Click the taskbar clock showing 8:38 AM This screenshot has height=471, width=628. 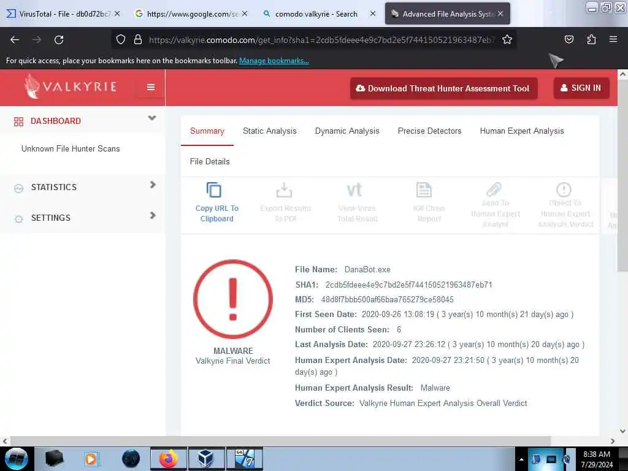(x=597, y=459)
